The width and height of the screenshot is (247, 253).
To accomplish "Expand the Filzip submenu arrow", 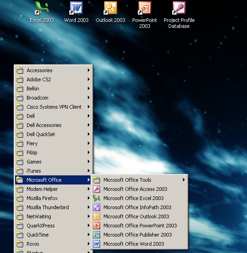I will coord(89,153).
